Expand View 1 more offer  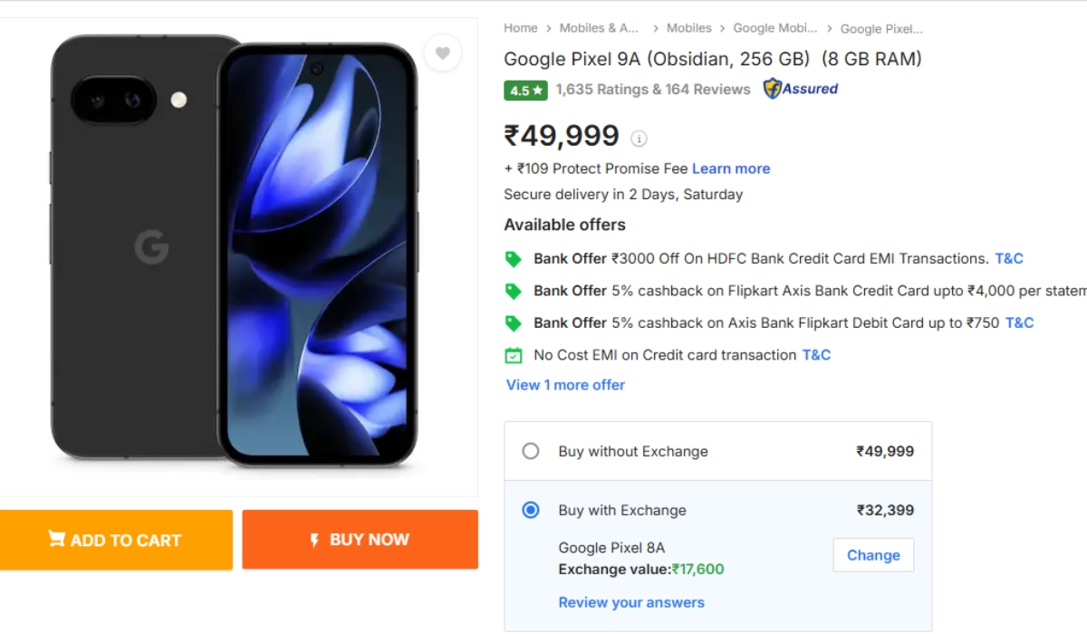[565, 385]
